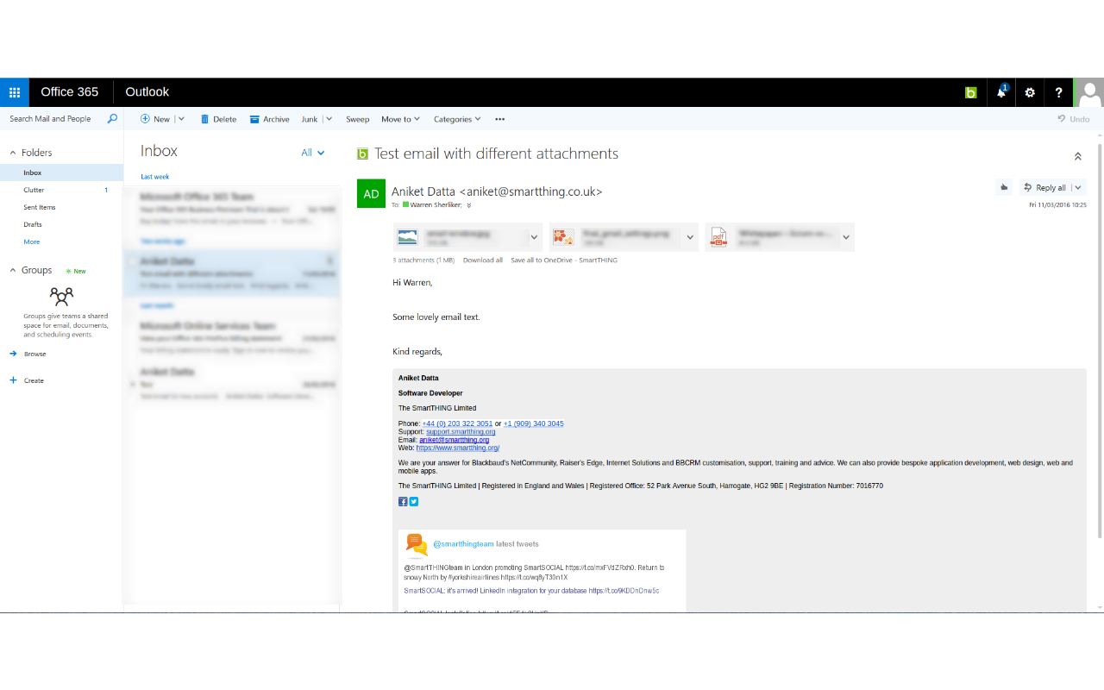1104x690 pixels.
Task: Collapse the Folders section
Action: [x=13, y=153]
